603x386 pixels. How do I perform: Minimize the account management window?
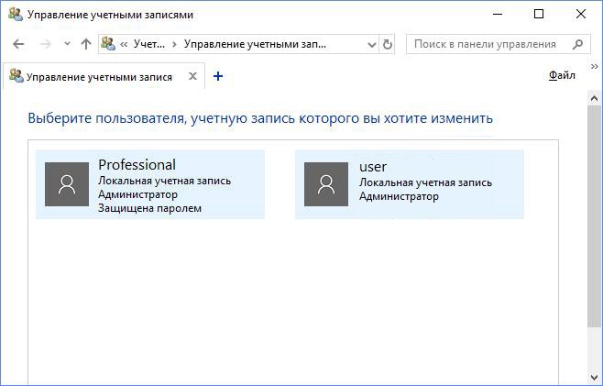[498, 15]
